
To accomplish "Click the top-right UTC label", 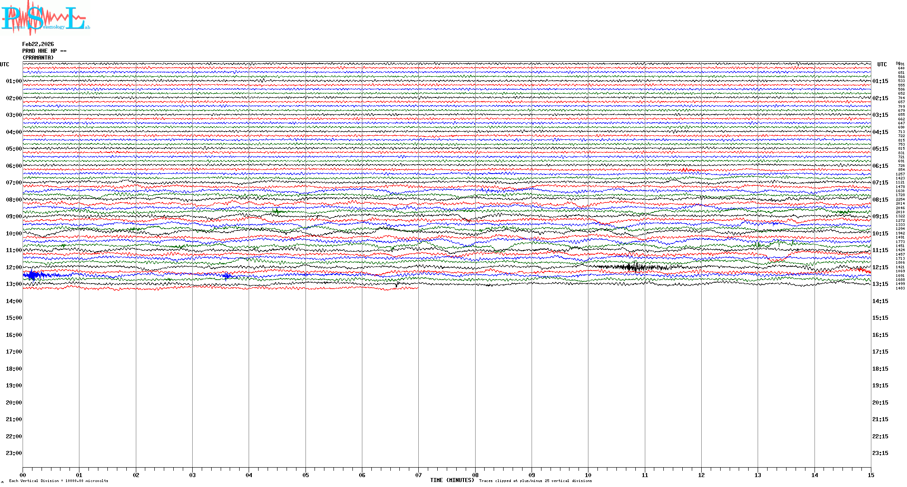I will pyautogui.click(x=882, y=64).
